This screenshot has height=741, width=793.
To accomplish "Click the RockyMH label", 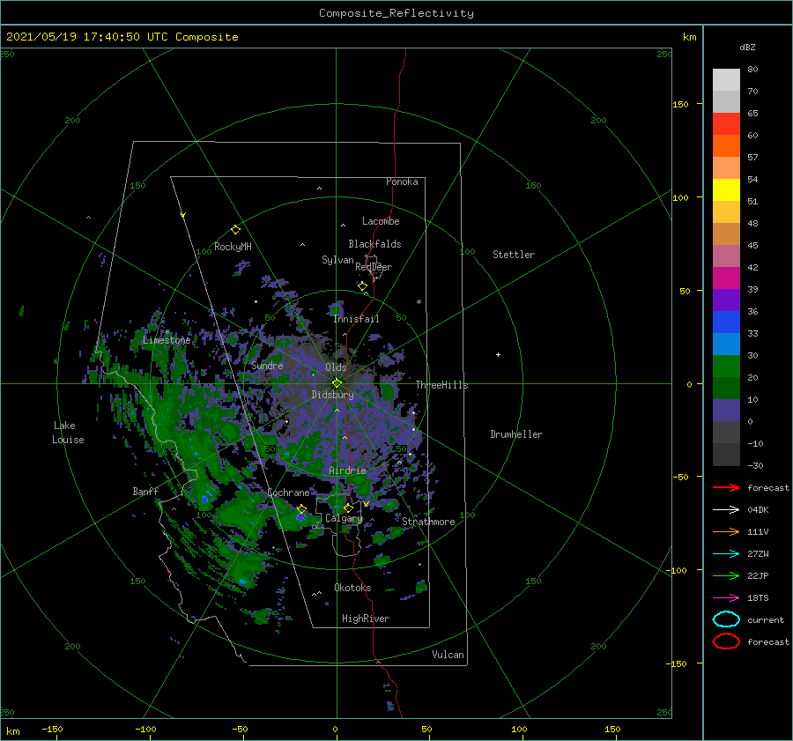I will click(x=233, y=247).
